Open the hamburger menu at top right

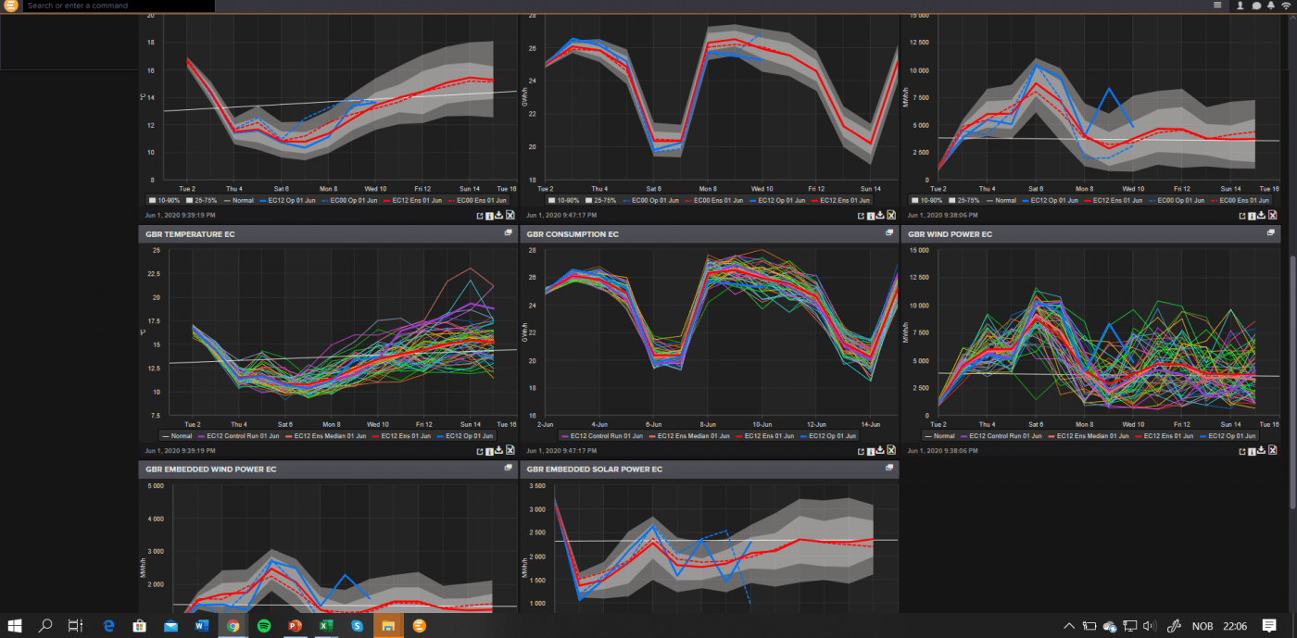tap(1216, 6)
